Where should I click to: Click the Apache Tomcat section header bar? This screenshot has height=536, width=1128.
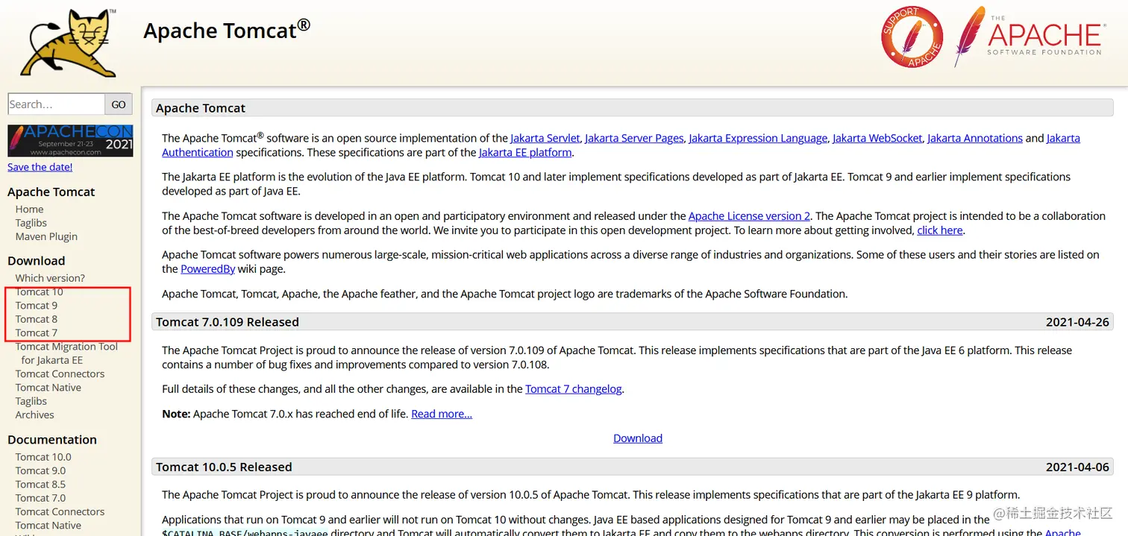(x=633, y=108)
